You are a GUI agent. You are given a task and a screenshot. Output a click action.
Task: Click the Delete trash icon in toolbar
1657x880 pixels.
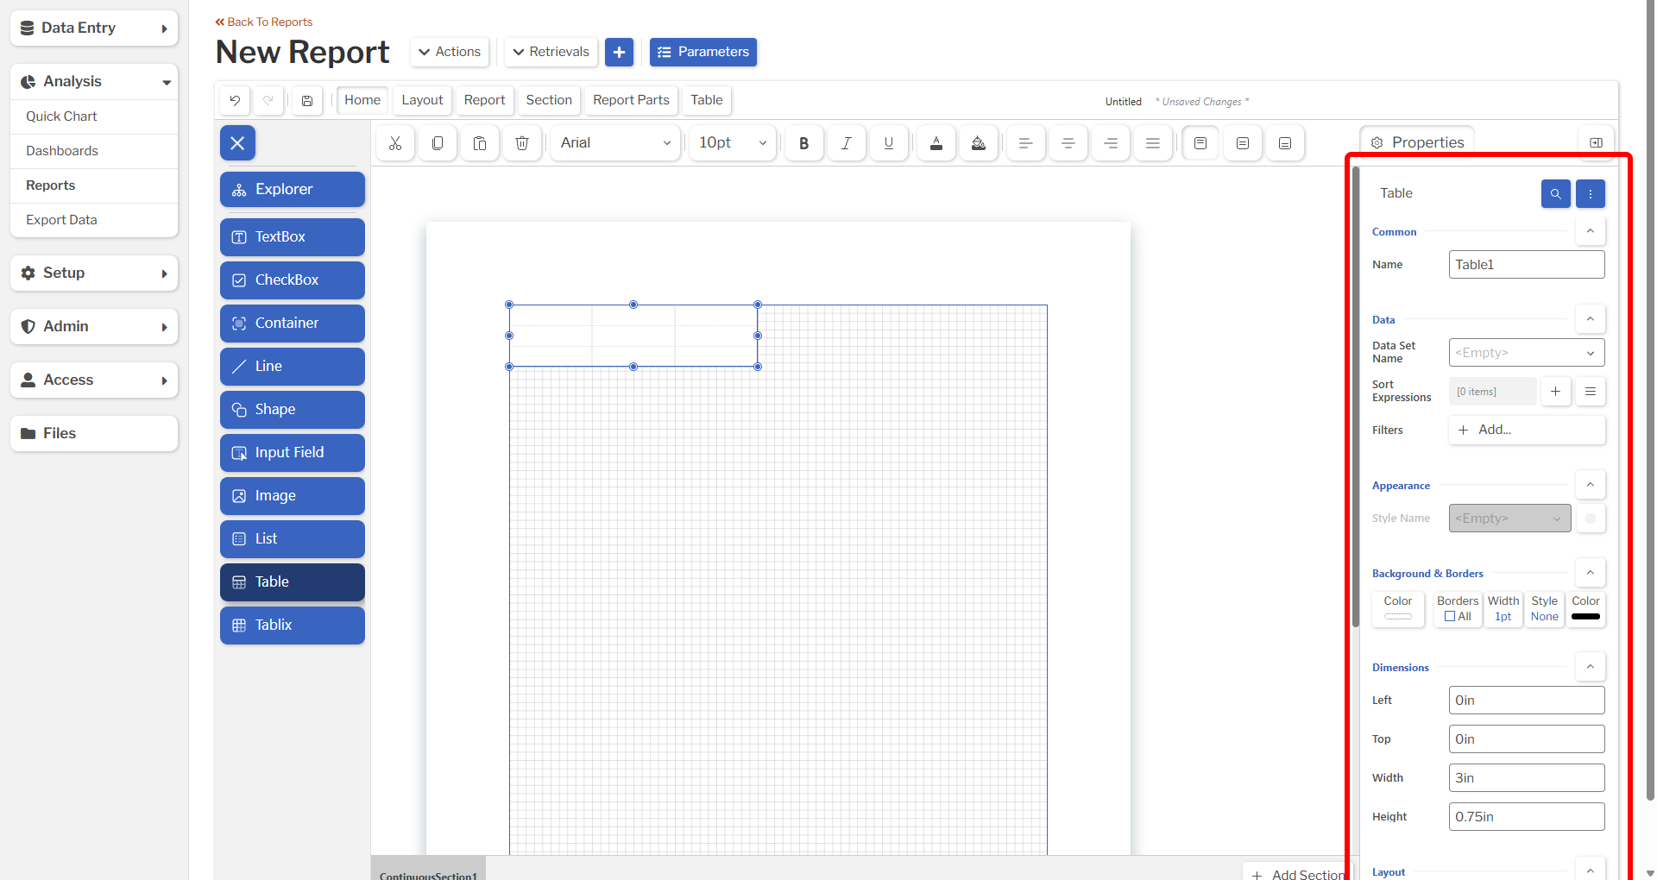click(x=522, y=143)
